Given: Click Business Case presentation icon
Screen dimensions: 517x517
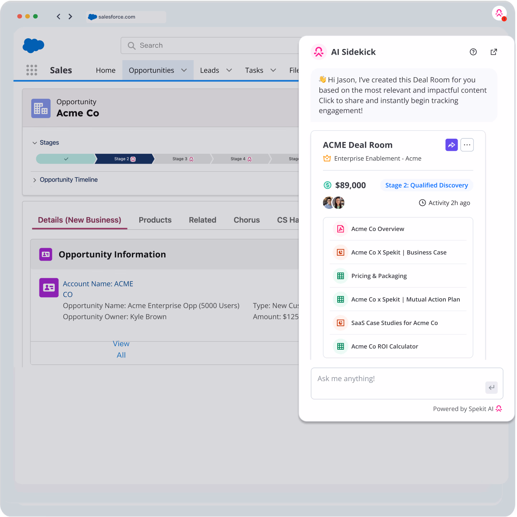Looking at the screenshot, I should click(340, 252).
